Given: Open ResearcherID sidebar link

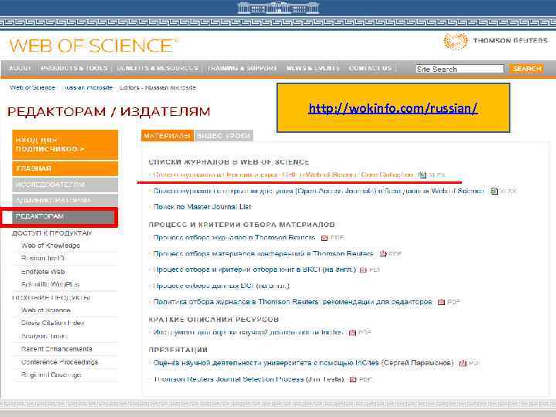Looking at the screenshot, I should (42, 259).
